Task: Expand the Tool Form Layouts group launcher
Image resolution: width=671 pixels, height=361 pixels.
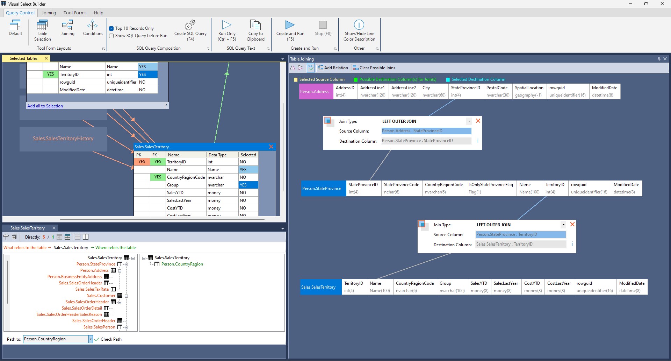Action: (x=103, y=49)
